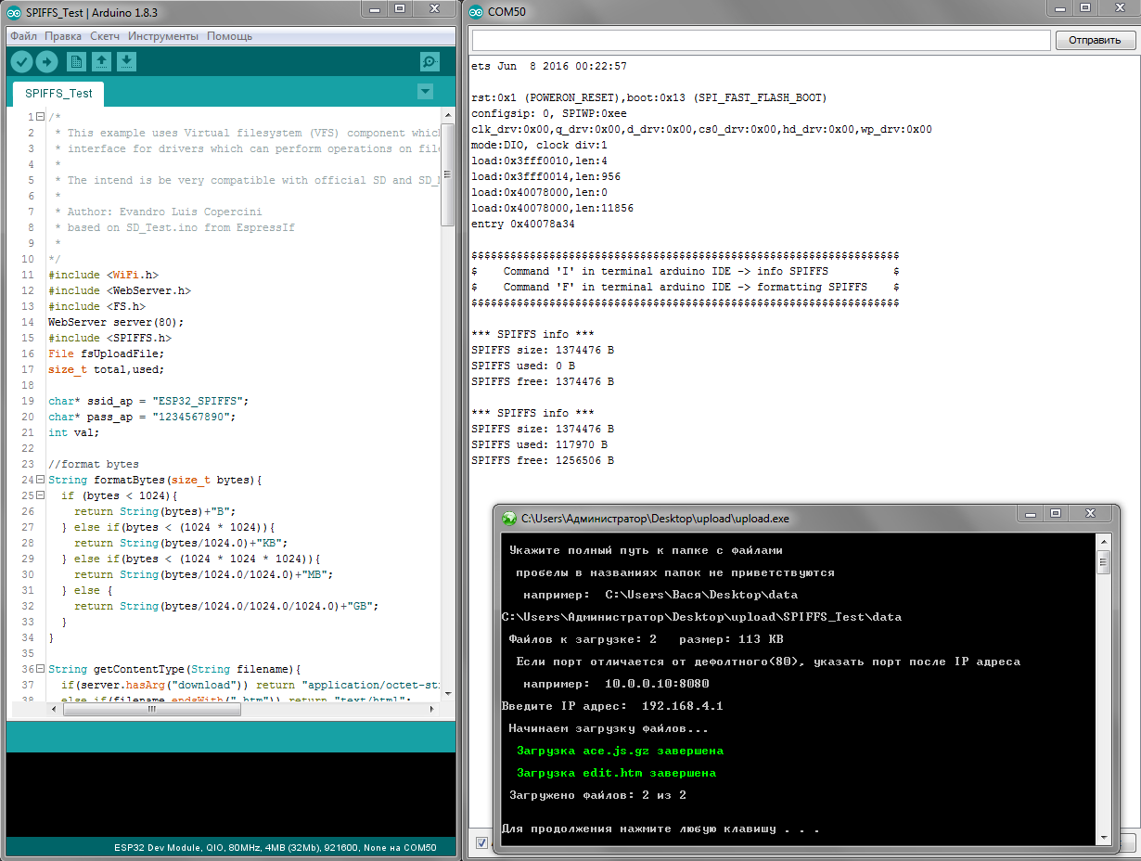Click the upload.exe console title bar icon
1141x861 pixels.
509,519
